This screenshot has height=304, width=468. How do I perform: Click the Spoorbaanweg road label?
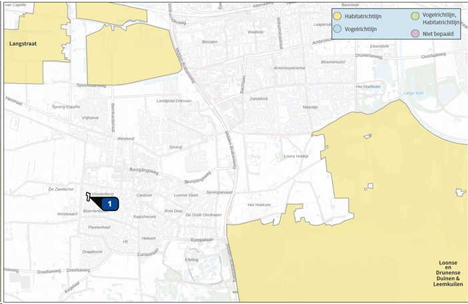click(91, 85)
